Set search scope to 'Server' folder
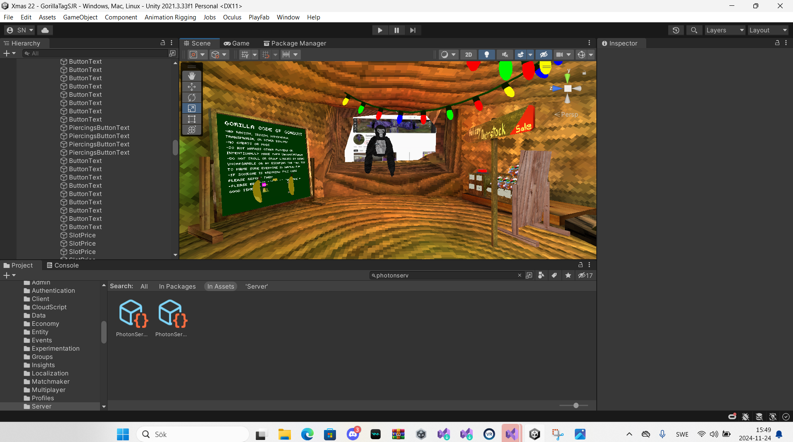 pos(257,286)
